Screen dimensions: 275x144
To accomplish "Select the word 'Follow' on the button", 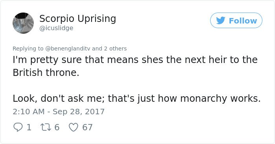I will pos(243,21).
